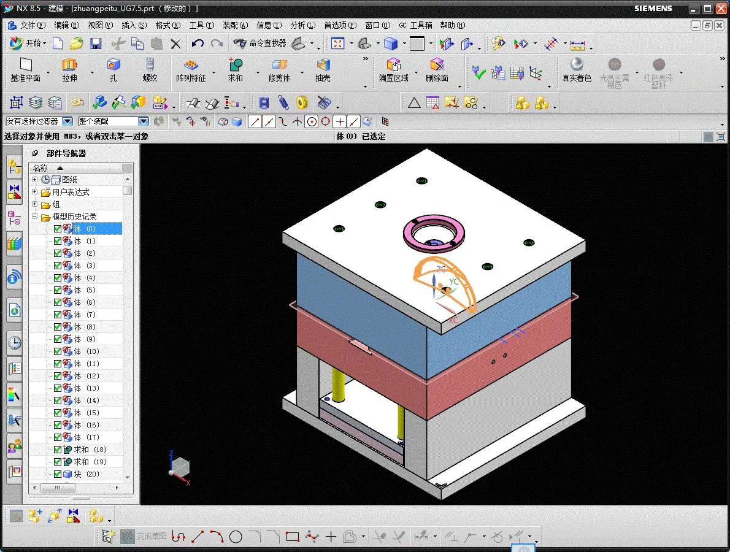Open the 拉伸 dropdown arrow
The width and height of the screenshot is (730, 552).
pos(92,72)
